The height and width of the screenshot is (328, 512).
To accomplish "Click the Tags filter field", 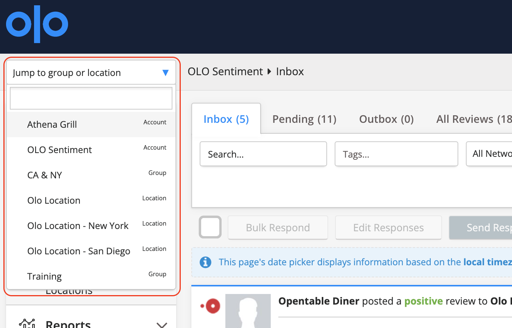I will (396, 154).
